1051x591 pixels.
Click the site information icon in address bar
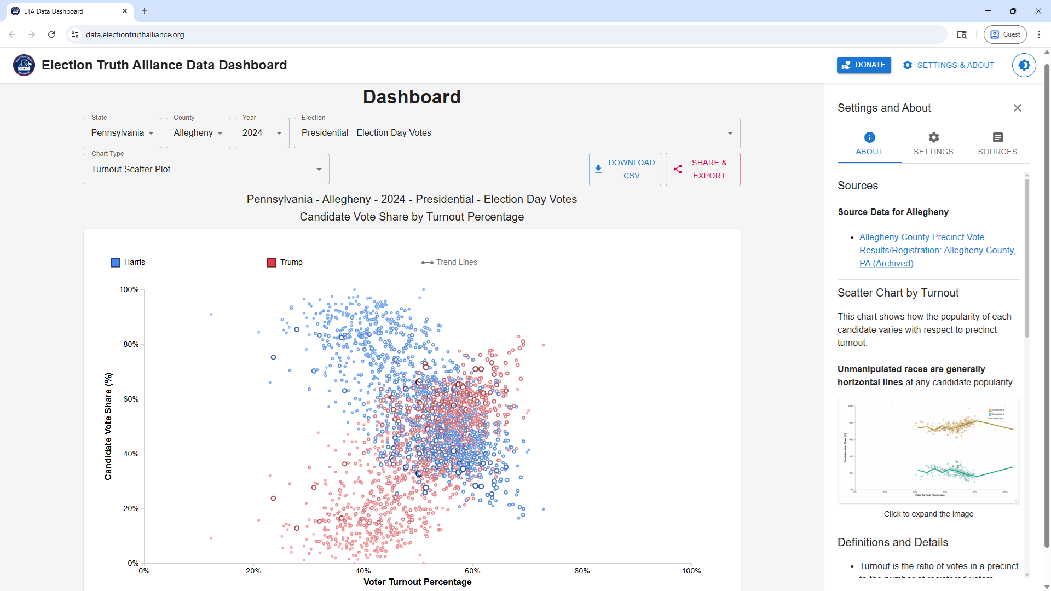(76, 34)
